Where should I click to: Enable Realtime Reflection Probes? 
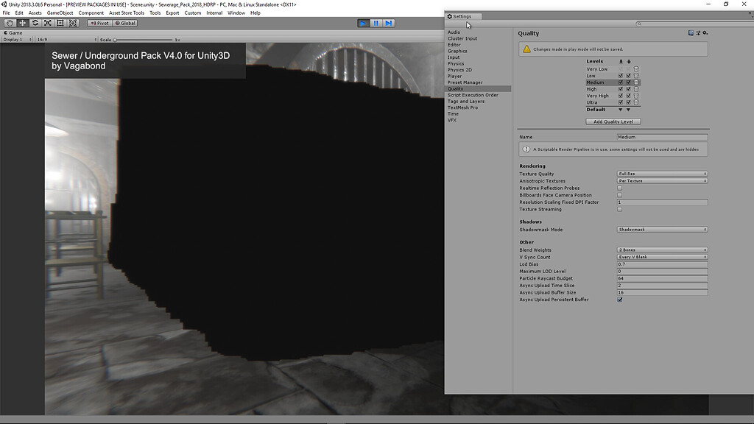(x=619, y=188)
